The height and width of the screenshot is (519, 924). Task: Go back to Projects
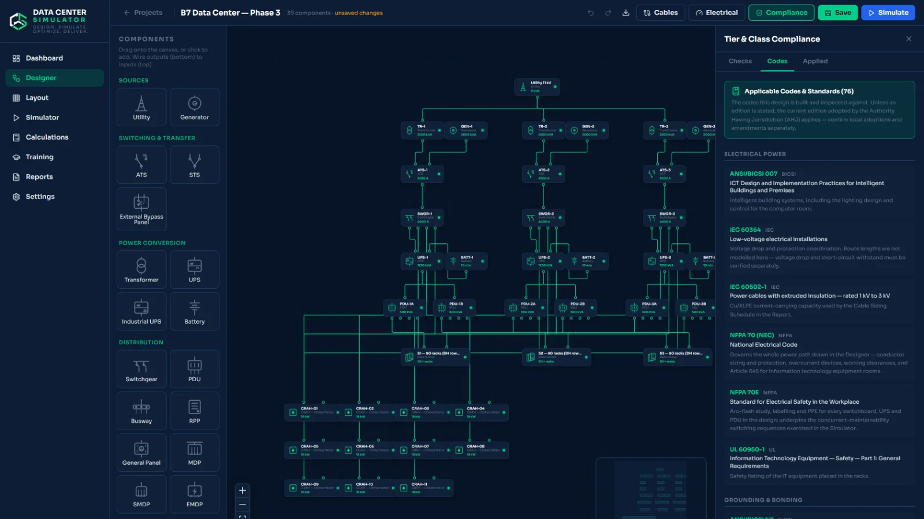point(143,13)
